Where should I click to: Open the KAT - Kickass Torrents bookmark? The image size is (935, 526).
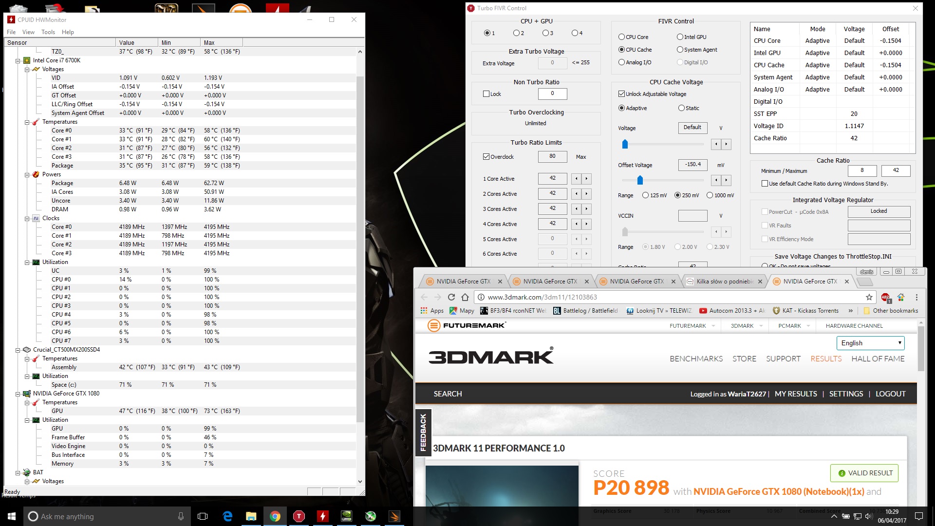pos(805,311)
